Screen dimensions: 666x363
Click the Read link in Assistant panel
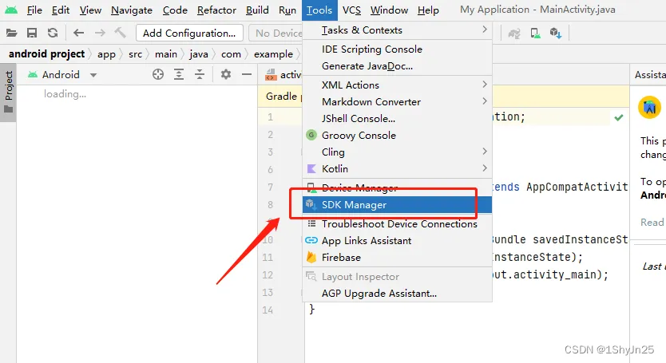[x=652, y=222]
